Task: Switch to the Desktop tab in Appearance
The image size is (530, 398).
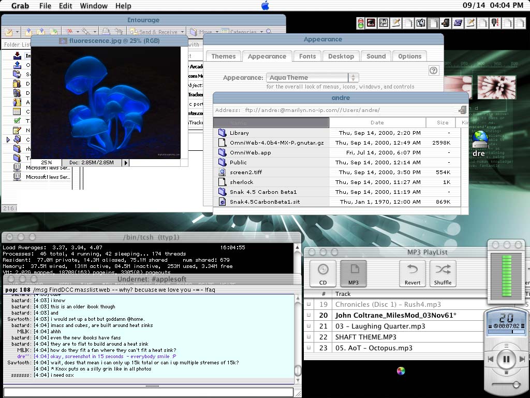Action: (x=341, y=56)
